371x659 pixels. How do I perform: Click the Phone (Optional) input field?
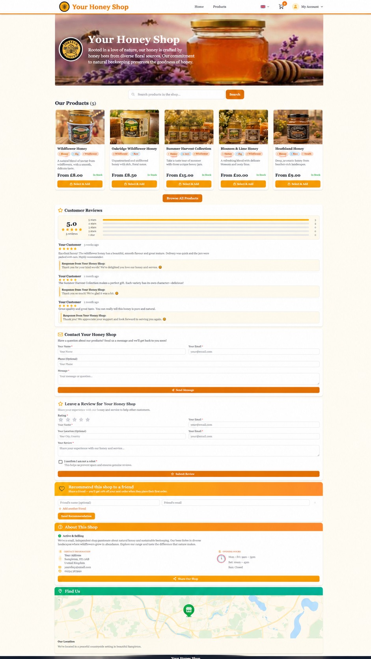point(188,364)
